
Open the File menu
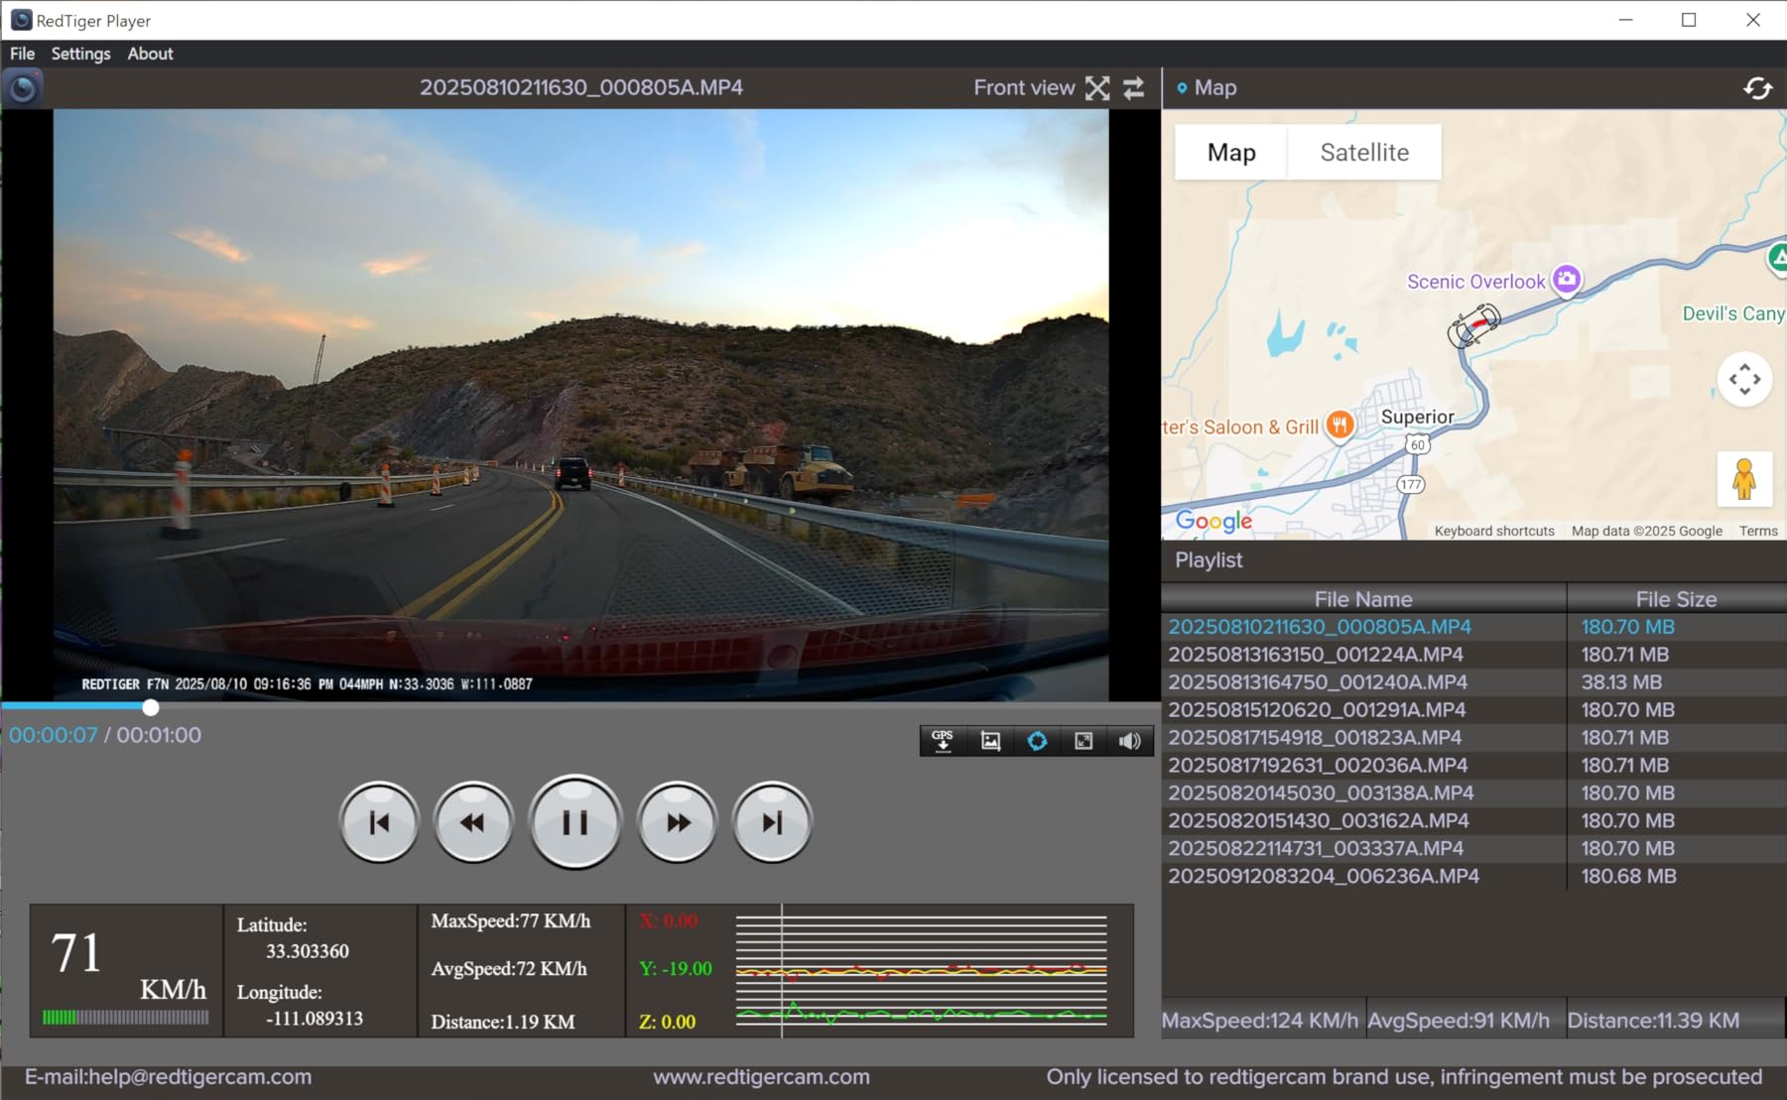coord(21,54)
